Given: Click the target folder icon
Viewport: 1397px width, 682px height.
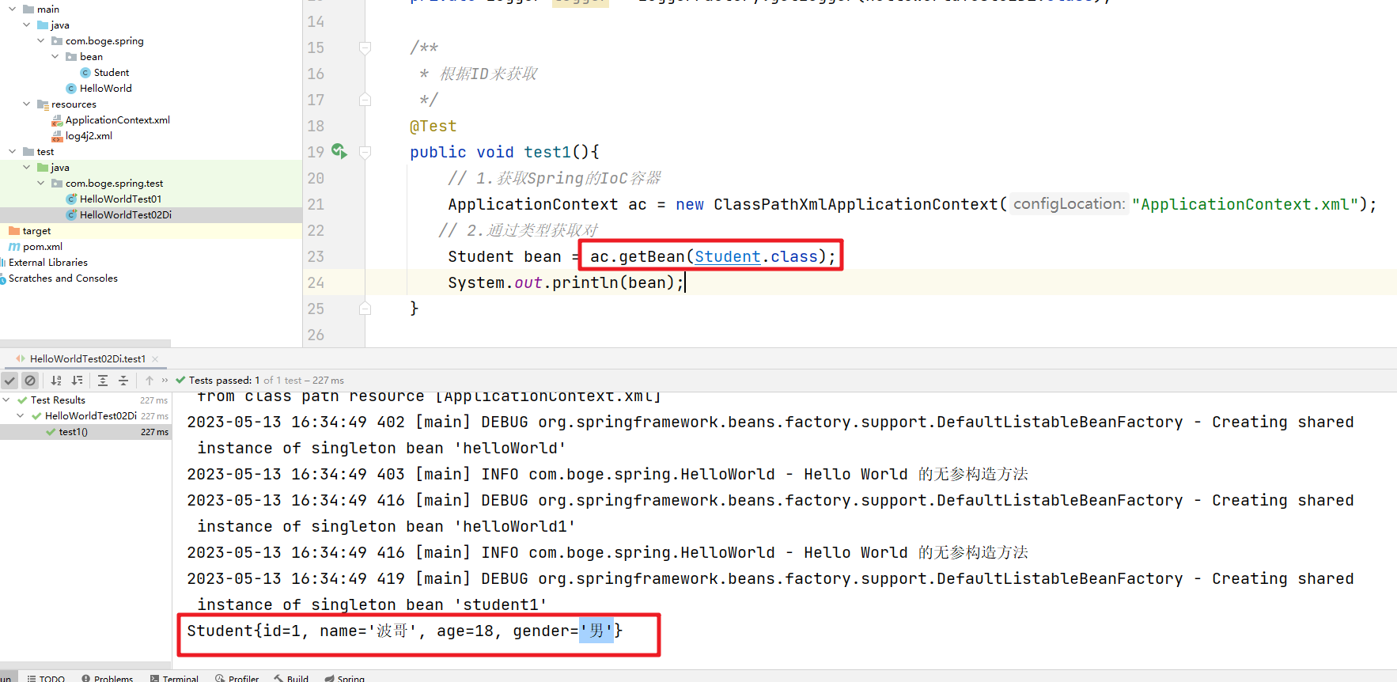Looking at the screenshot, I should (x=14, y=231).
